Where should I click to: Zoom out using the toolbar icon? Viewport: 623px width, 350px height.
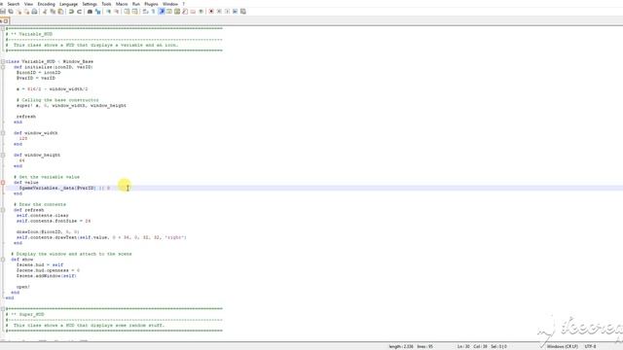117,12
